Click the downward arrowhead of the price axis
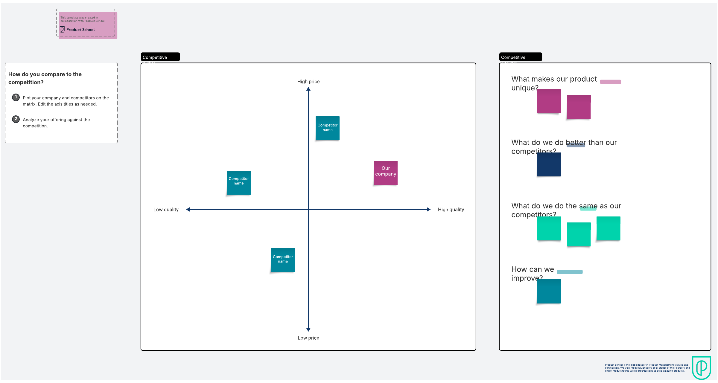The image size is (718, 383). click(308, 329)
